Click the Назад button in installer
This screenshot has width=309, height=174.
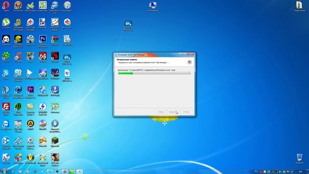click(160, 112)
